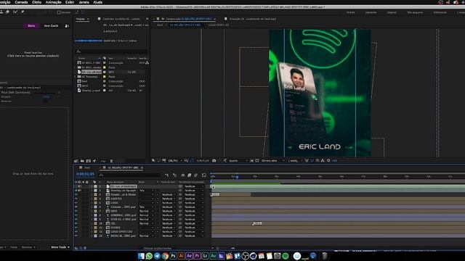This screenshot has height=261, width=465.
Task: Hide layer 7 INFO
Action: coord(76,211)
